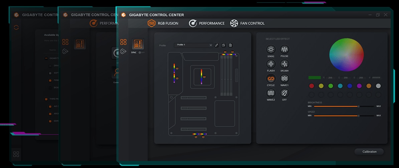Click the pencil icon to rename profile
The width and height of the screenshot is (399, 168).
tap(216, 45)
